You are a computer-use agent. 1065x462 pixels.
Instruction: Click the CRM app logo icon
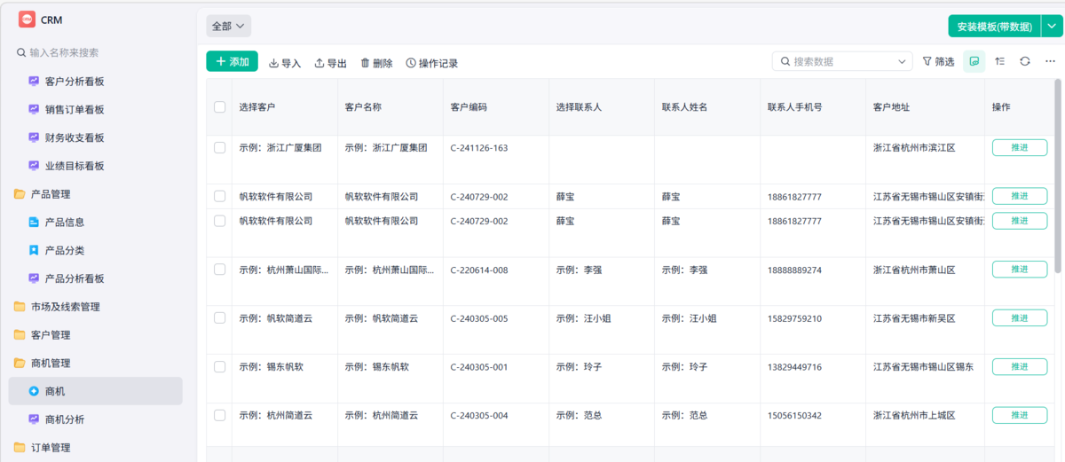[27, 20]
